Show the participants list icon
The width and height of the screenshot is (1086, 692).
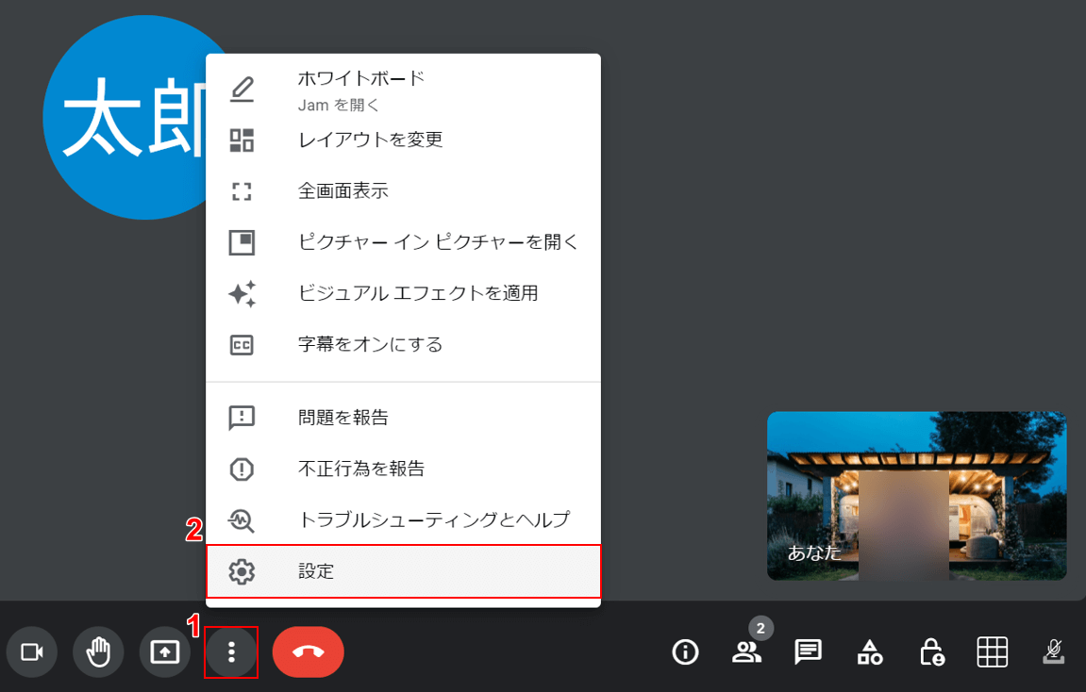pos(746,651)
